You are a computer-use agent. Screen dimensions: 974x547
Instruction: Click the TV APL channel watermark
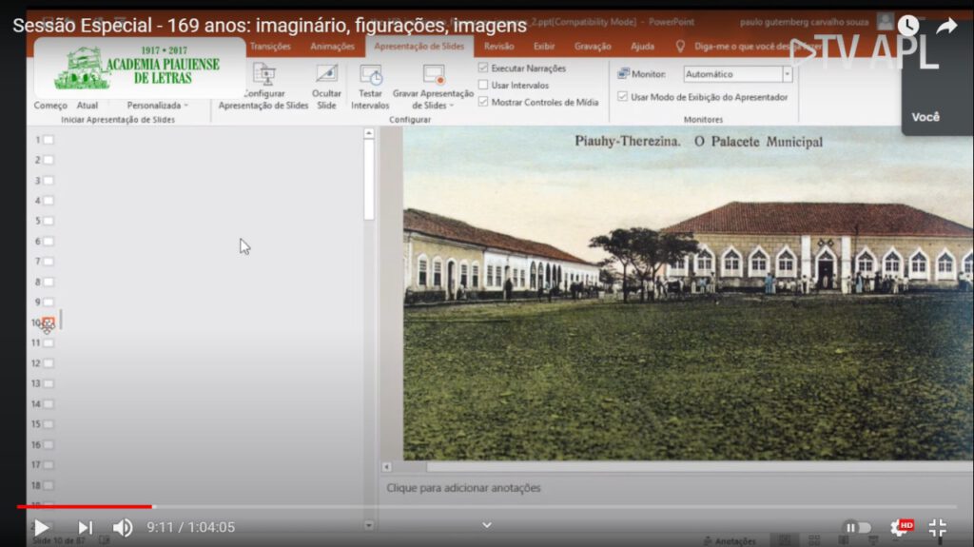click(864, 52)
